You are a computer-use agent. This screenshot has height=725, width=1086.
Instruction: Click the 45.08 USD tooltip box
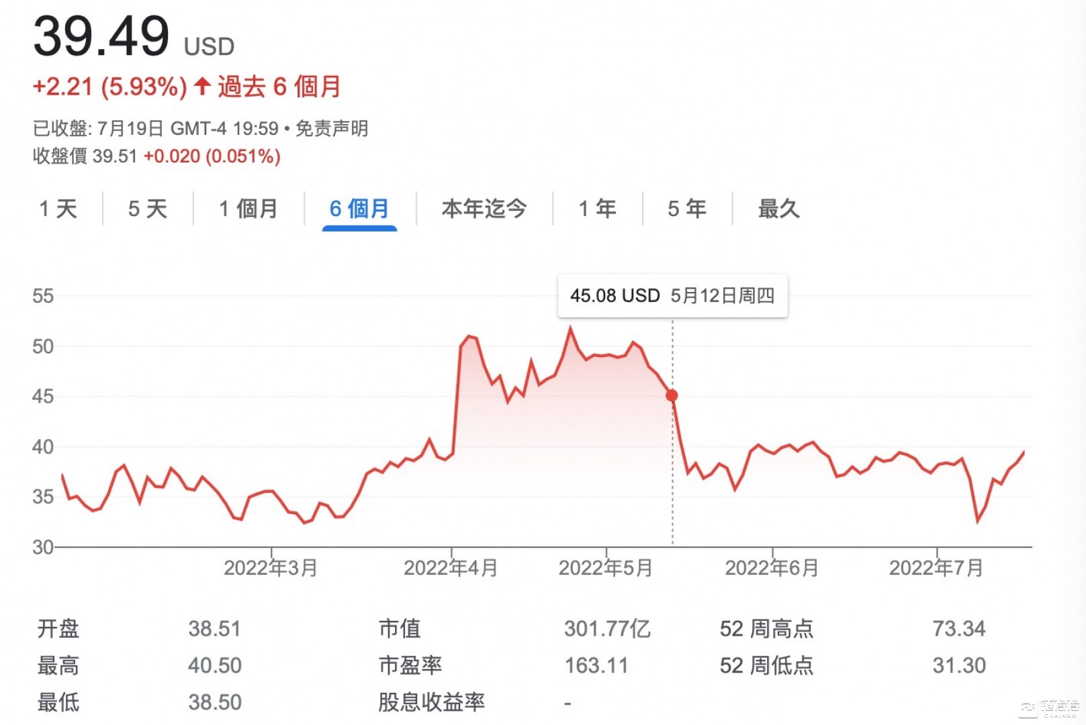click(x=672, y=296)
